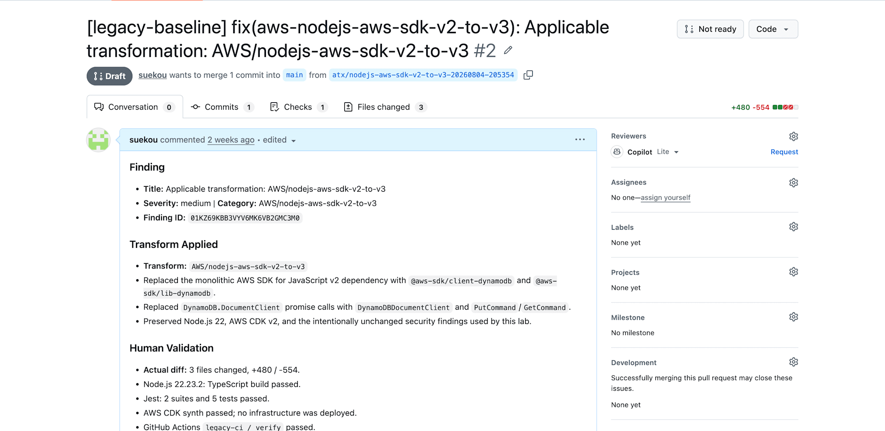Viewport: 885px width, 431px height.
Task: Click the Not ready button
Action: pyautogui.click(x=710, y=29)
